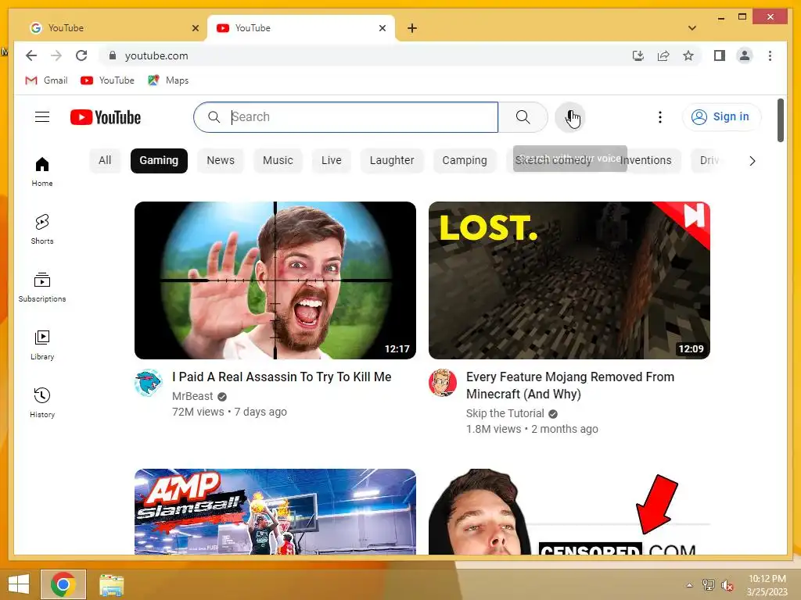The height and width of the screenshot is (600, 801).
Task: Open File Explorer from the taskbar
Action: pyautogui.click(x=111, y=584)
